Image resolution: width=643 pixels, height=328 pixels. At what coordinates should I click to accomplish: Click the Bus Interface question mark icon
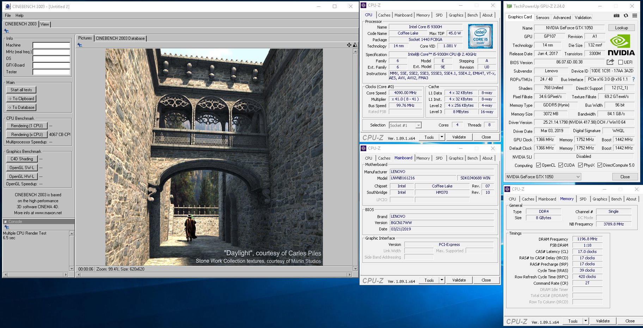pos(633,79)
